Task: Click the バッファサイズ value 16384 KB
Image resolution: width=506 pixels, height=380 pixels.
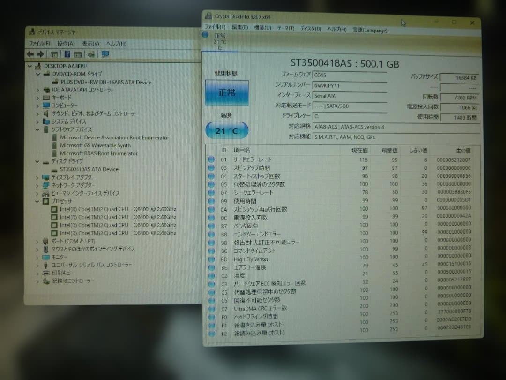Action: tap(460, 78)
